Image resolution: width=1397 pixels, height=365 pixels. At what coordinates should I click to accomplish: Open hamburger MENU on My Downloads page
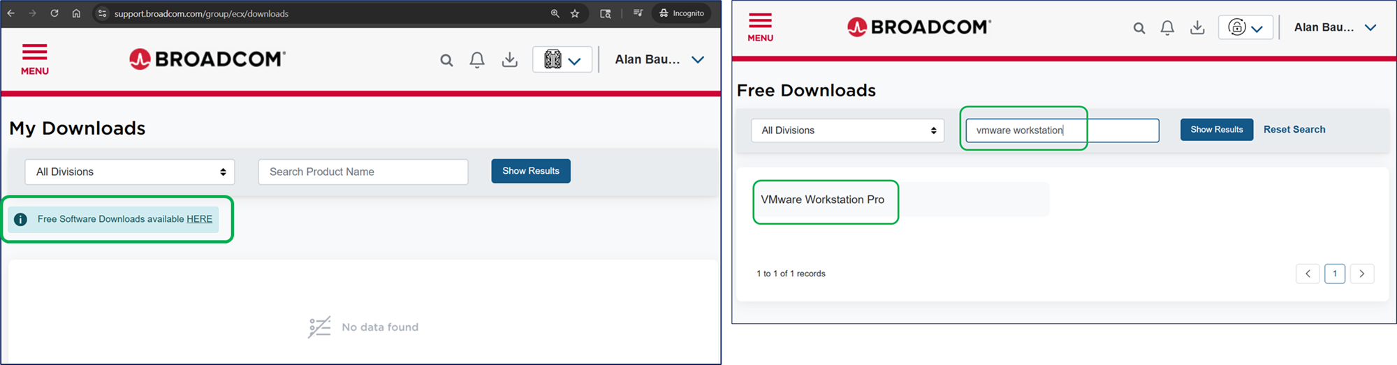(34, 59)
